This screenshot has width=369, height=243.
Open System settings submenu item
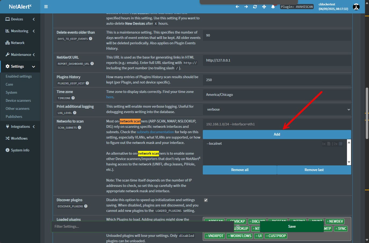click(x=11, y=92)
